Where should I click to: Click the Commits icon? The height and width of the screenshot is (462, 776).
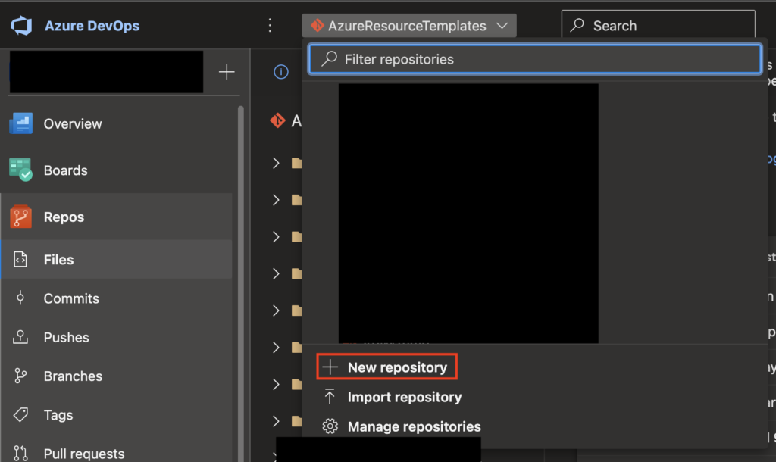(20, 298)
